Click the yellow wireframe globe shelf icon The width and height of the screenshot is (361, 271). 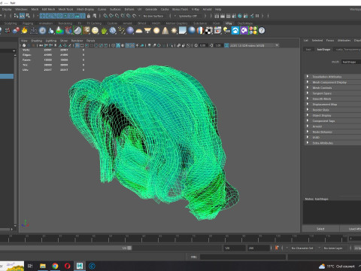point(95,31)
